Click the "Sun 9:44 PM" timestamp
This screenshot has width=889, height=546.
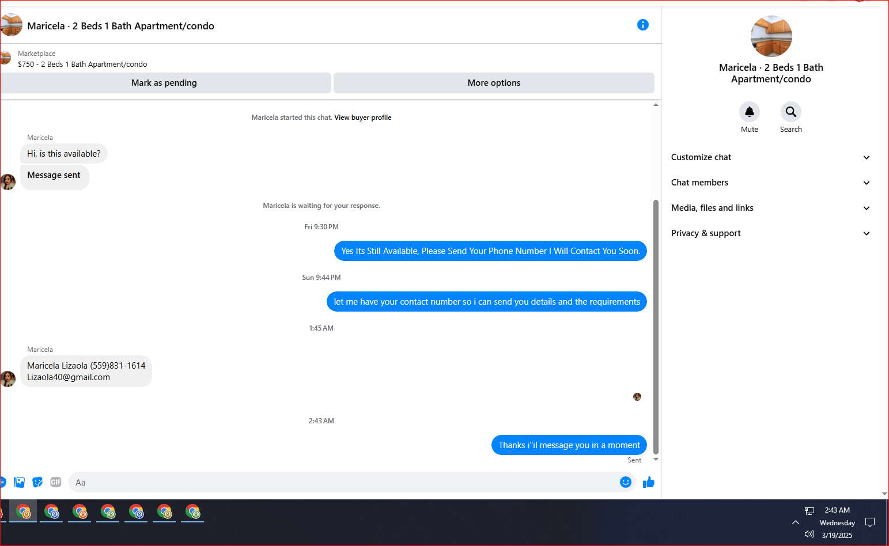tap(321, 278)
